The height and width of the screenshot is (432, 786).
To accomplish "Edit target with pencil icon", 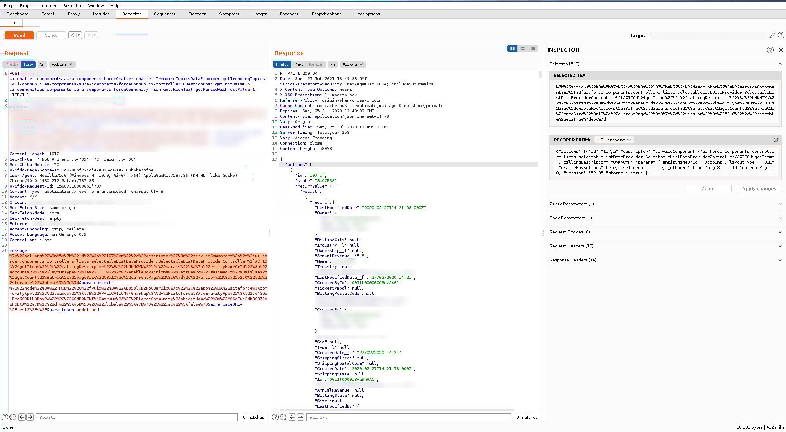I will click(772, 36).
